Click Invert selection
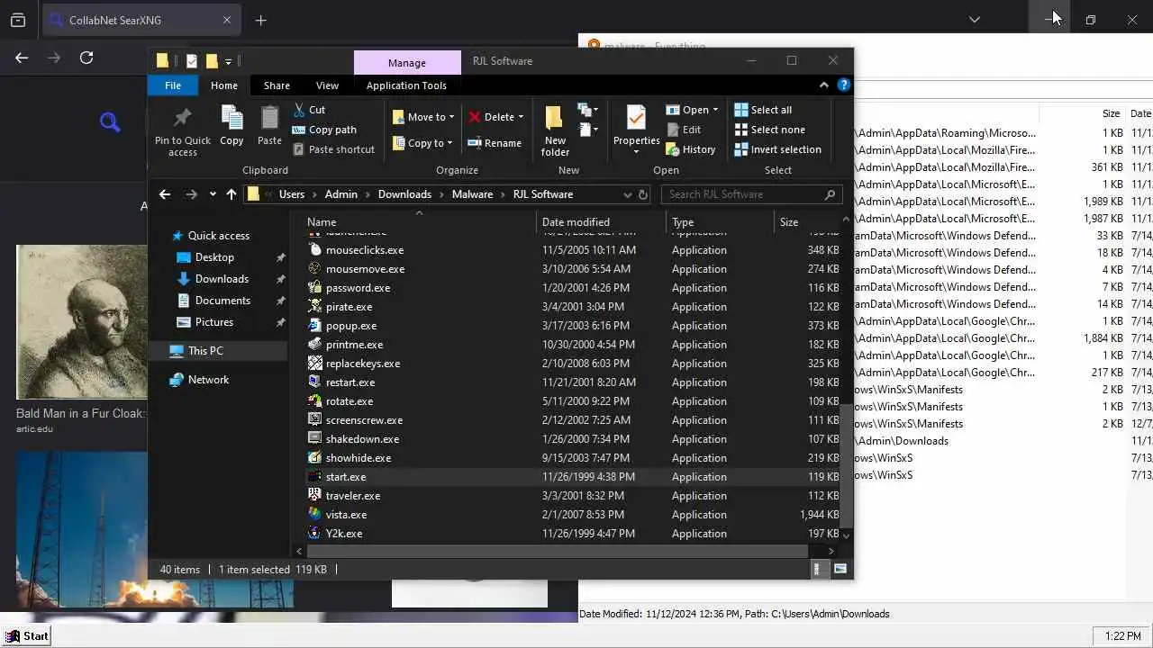The image size is (1153, 648). coord(777,149)
